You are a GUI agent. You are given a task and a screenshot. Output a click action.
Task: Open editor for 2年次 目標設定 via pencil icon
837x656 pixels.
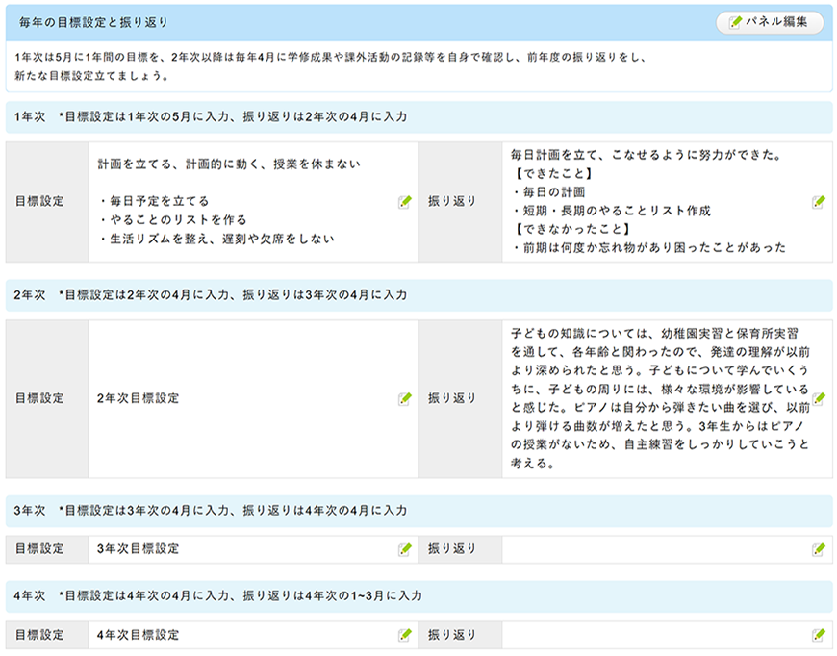(405, 398)
